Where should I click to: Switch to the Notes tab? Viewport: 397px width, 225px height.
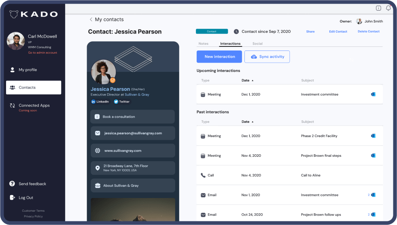pos(204,44)
